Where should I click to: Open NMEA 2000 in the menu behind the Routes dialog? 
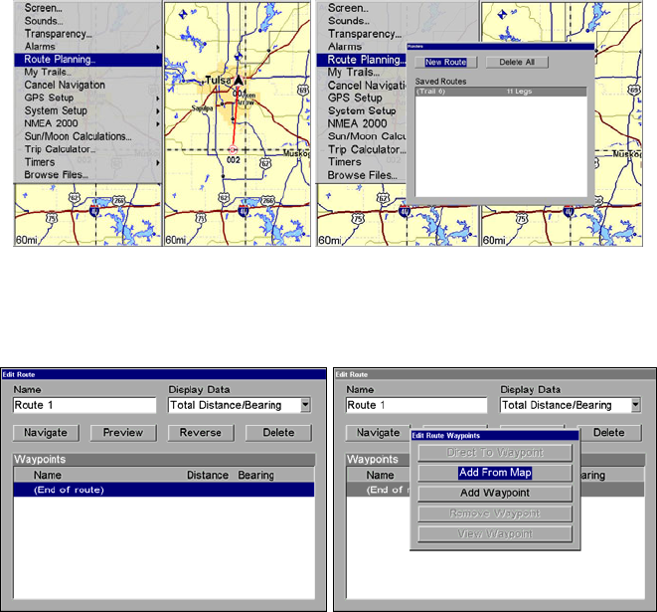point(357,123)
